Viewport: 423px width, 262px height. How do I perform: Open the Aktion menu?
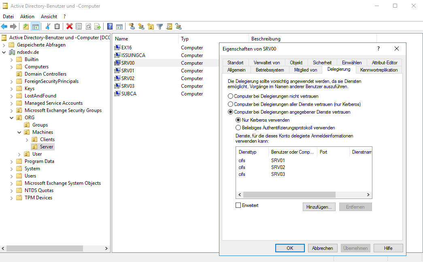tap(27, 17)
